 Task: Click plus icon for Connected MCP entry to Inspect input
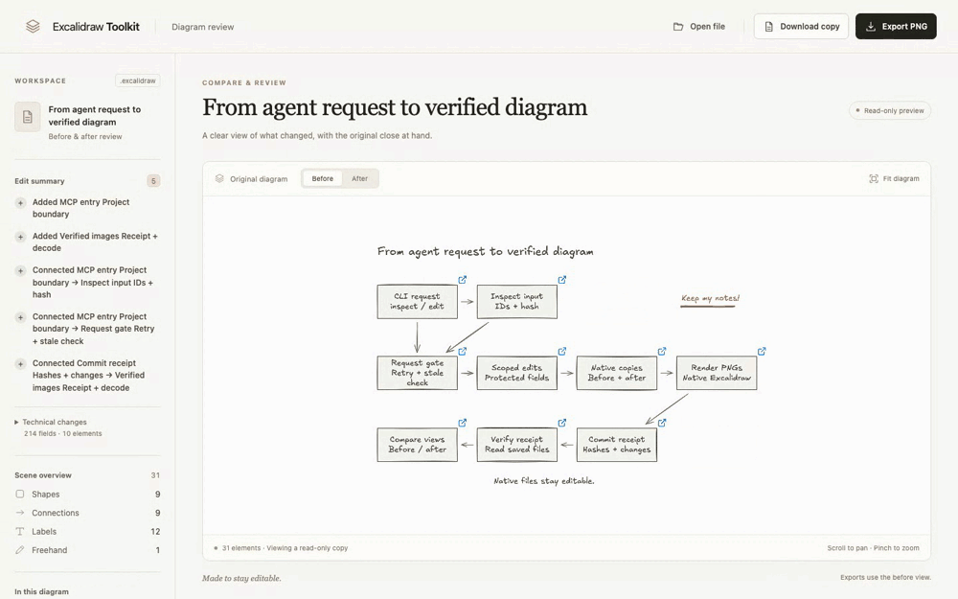coord(20,271)
